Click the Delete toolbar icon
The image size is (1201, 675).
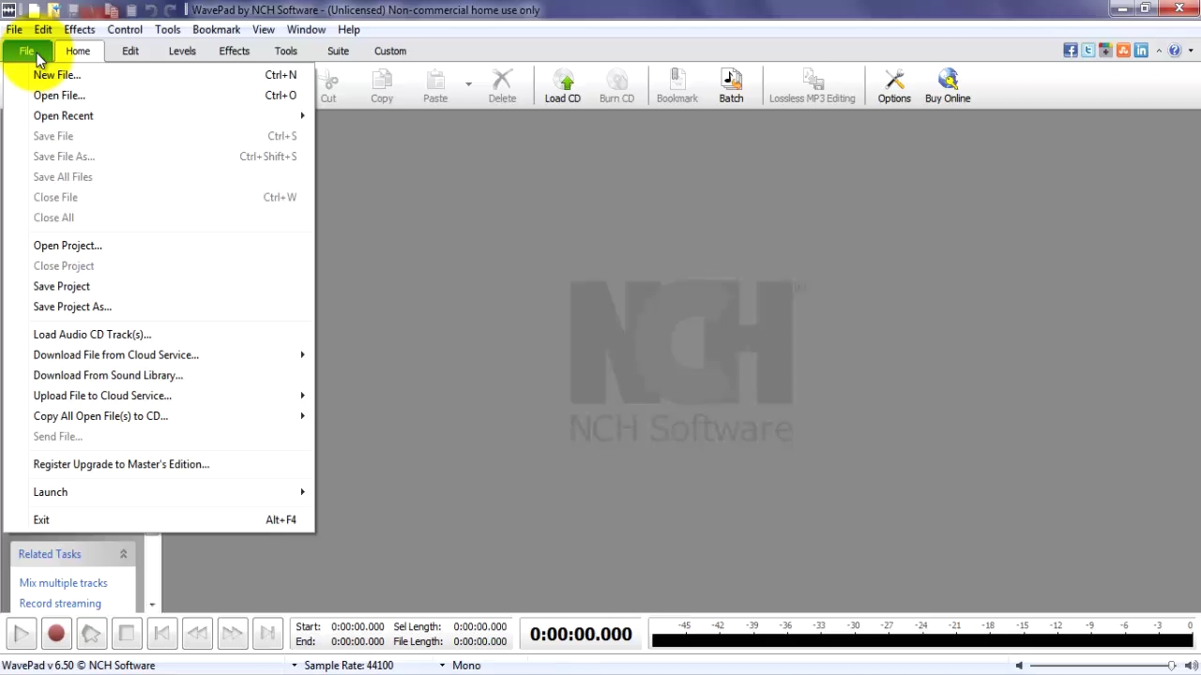502,85
